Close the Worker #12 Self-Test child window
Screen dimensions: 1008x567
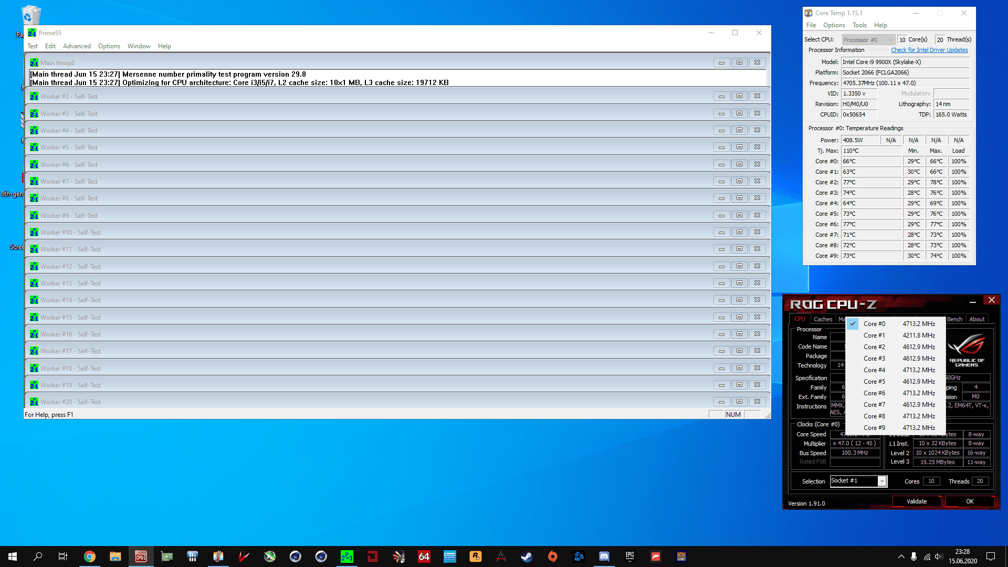click(757, 266)
